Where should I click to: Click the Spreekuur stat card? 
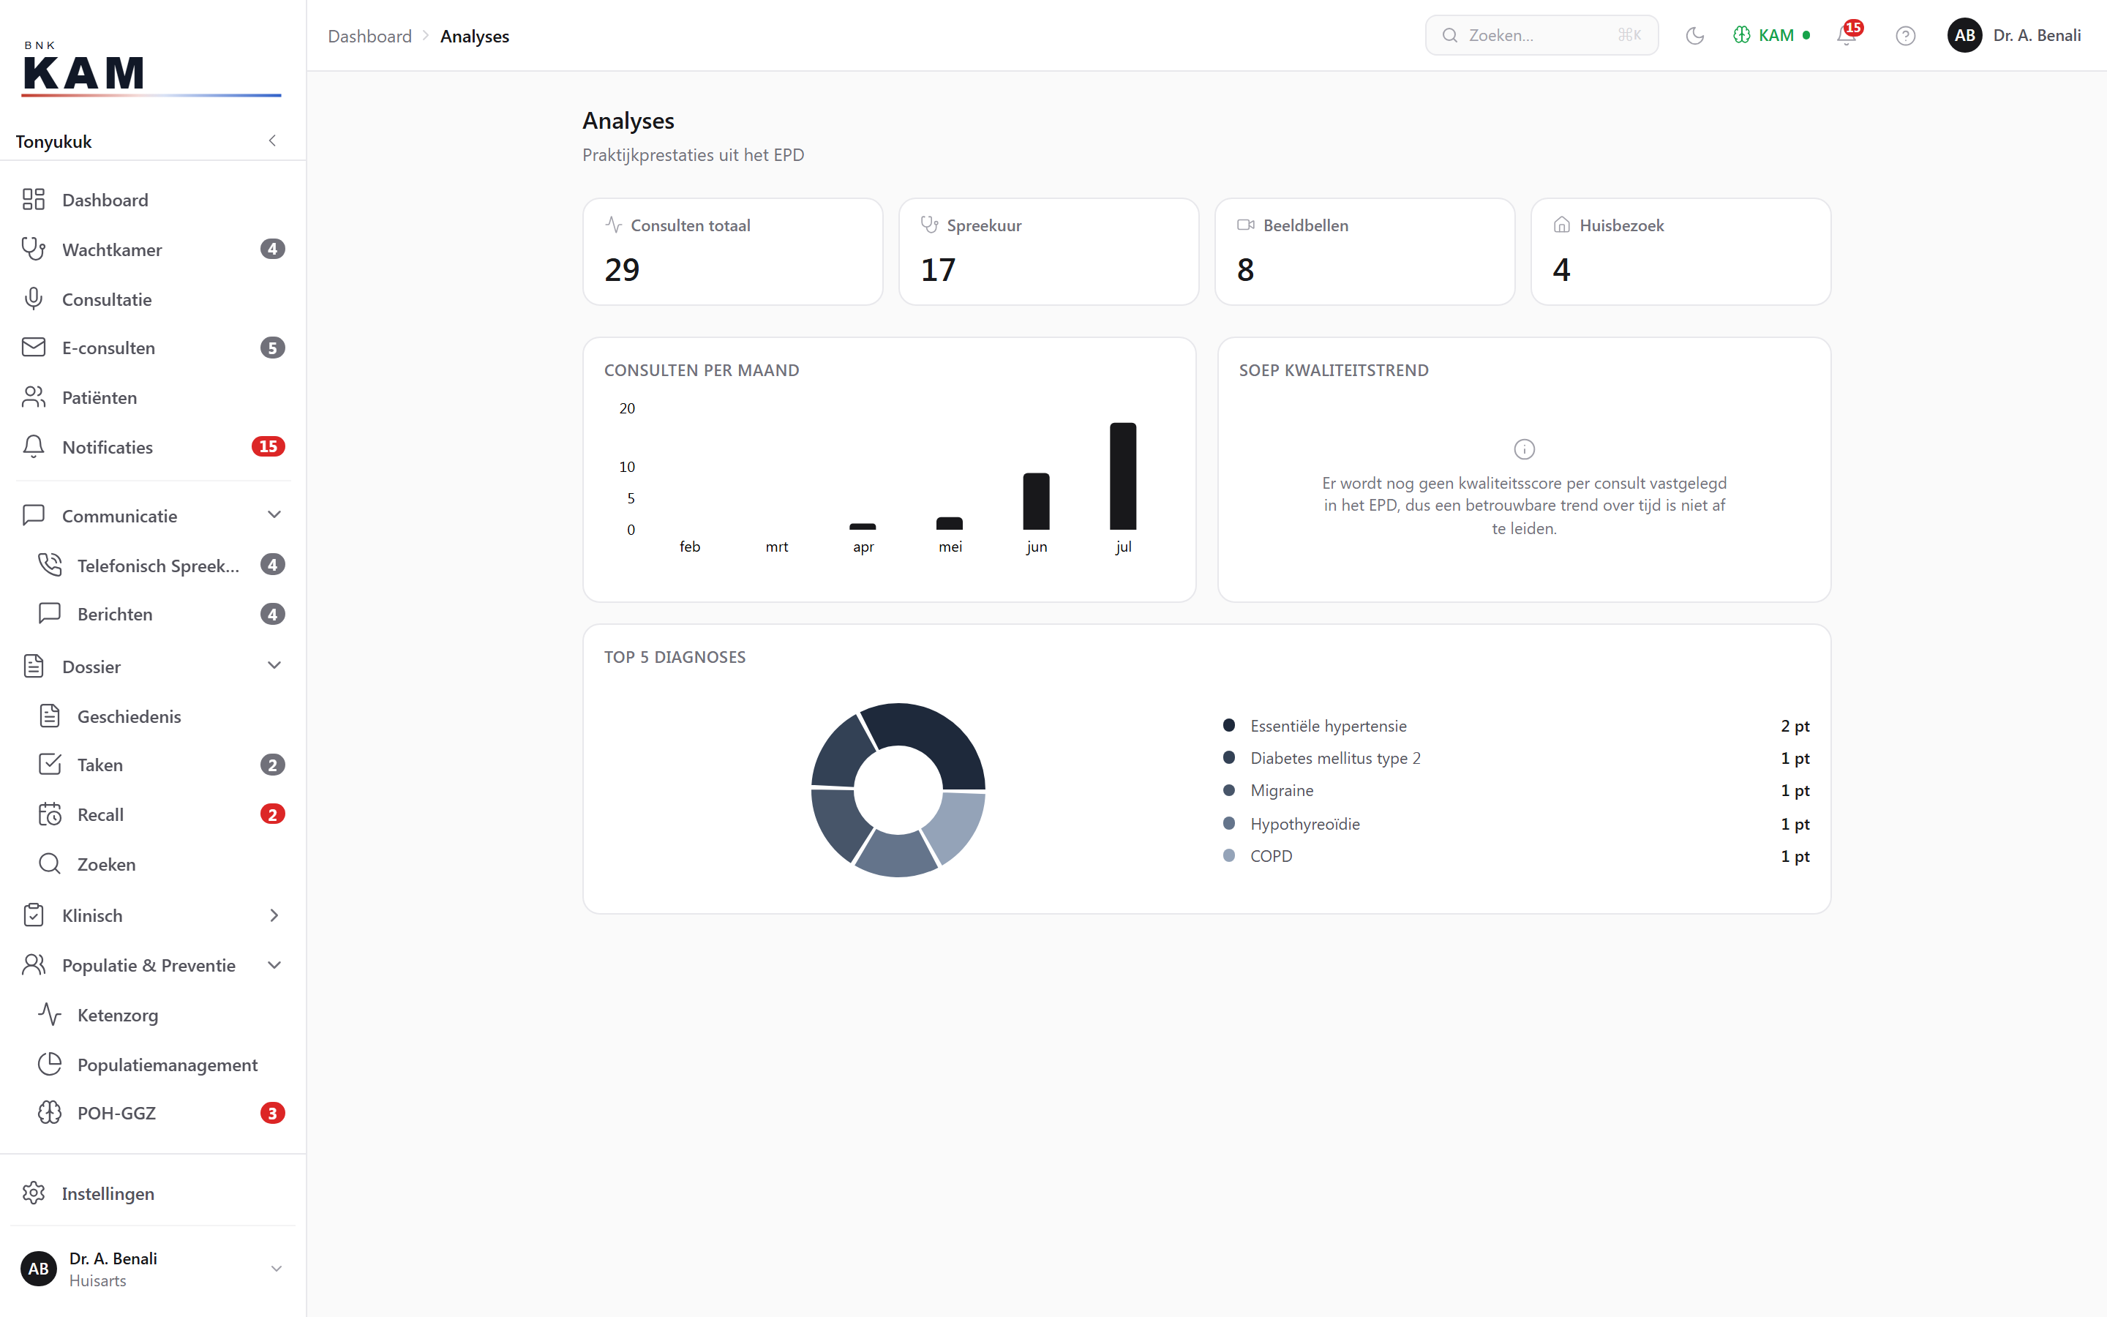click(x=1048, y=252)
